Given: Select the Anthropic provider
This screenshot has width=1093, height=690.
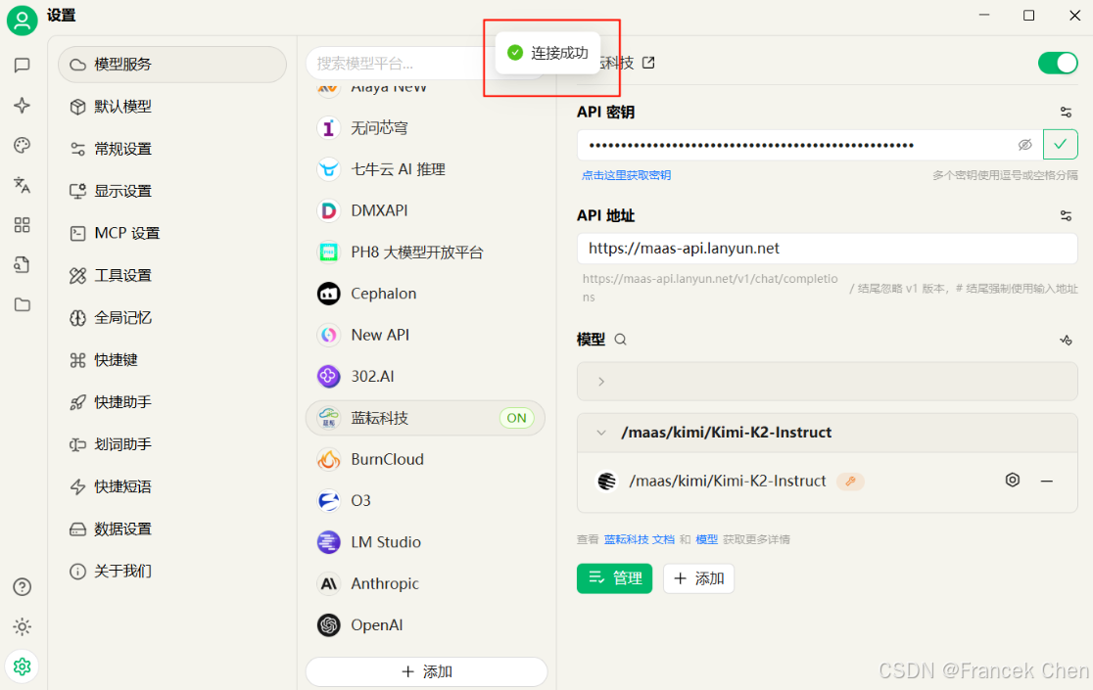Looking at the screenshot, I should click(425, 583).
